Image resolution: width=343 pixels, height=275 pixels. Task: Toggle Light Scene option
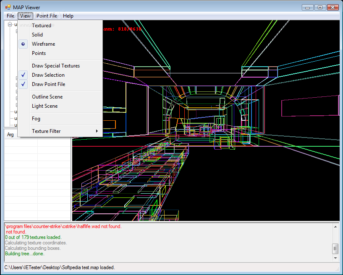[x=60, y=106]
